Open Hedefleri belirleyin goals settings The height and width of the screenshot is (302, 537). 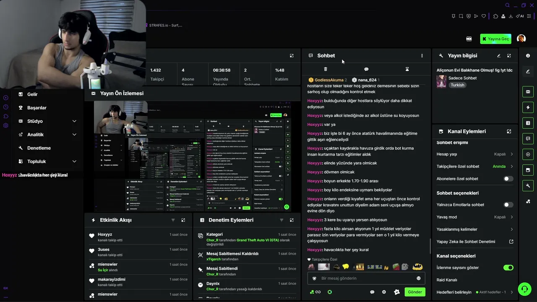[475, 292]
